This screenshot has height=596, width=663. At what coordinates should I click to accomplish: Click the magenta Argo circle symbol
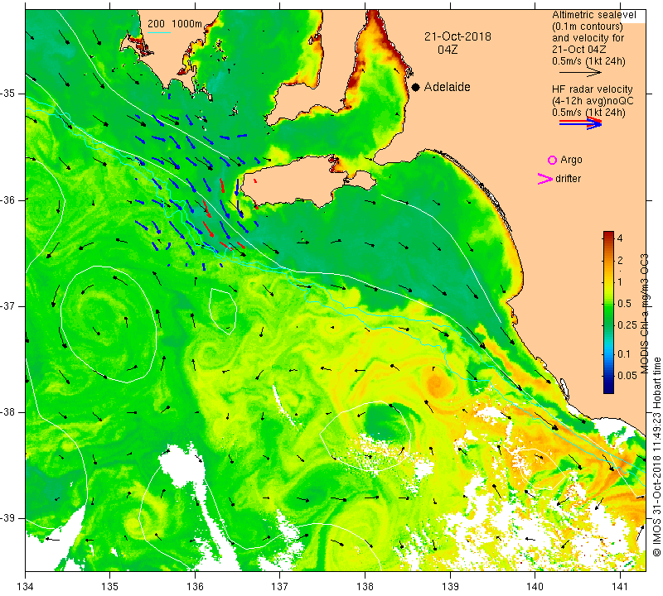[x=552, y=160]
